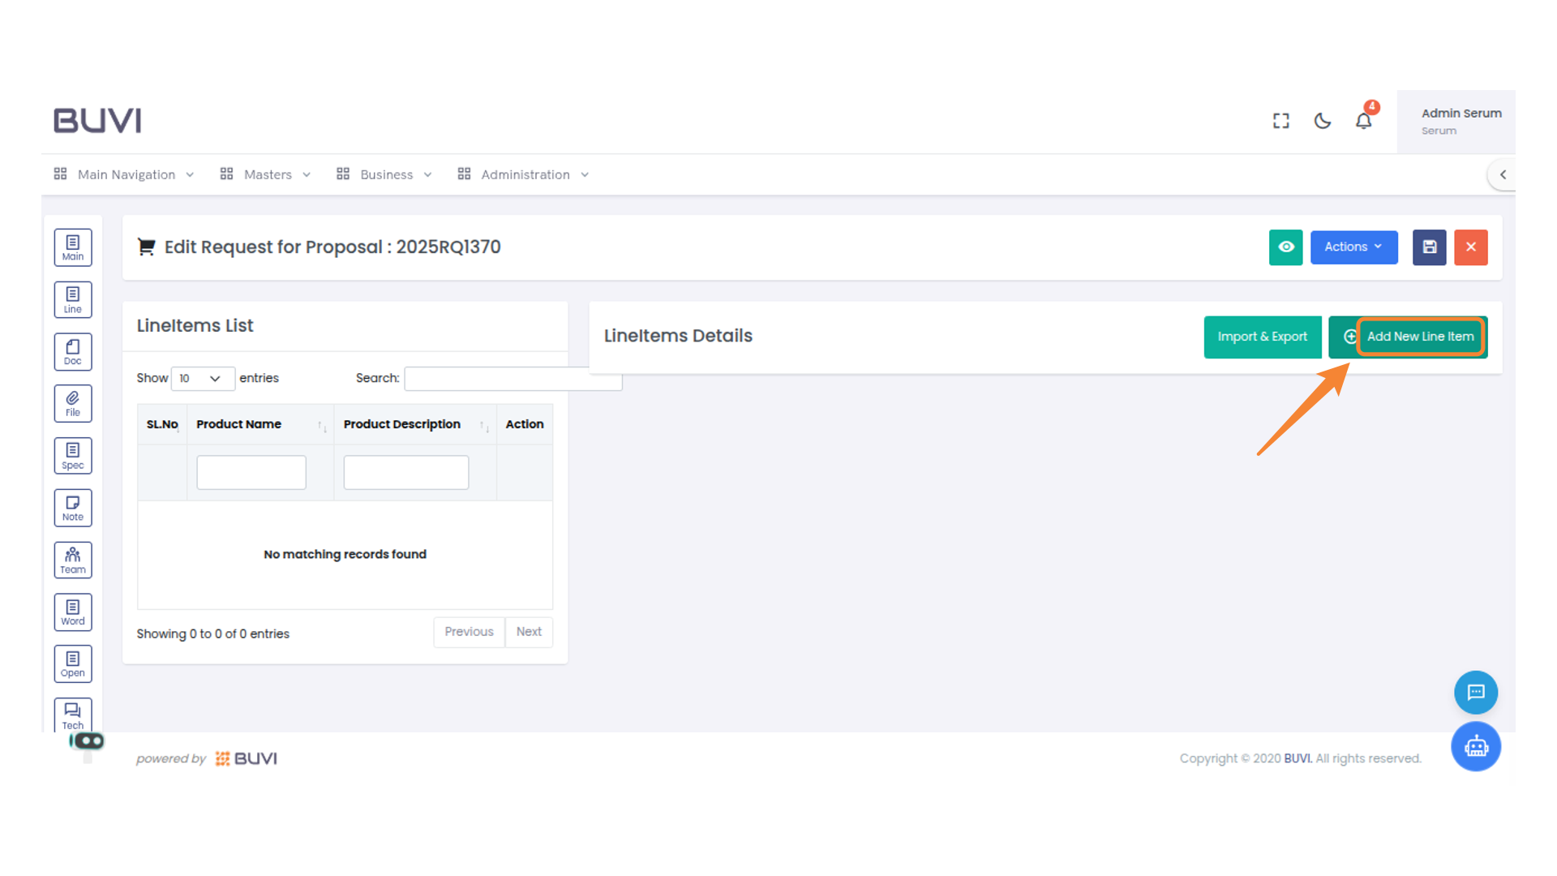Toggle dark mode moon icon
The width and height of the screenshot is (1557, 876).
(1322, 121)
